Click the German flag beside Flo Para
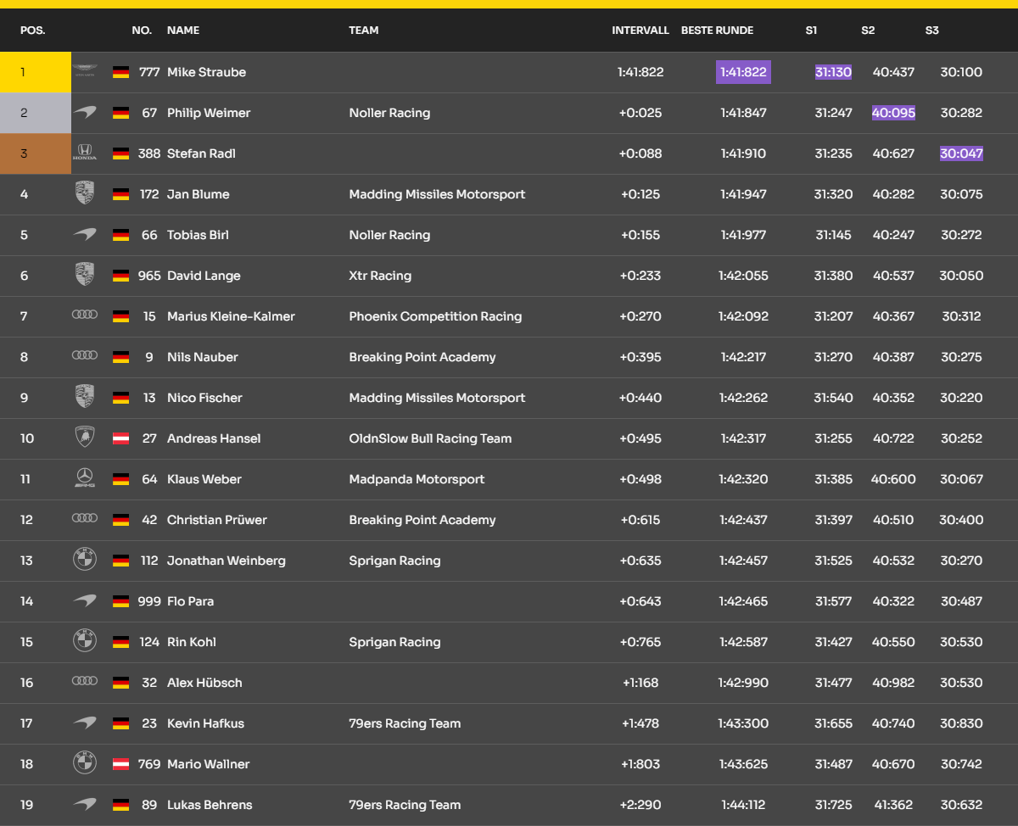The image size is (1018, 826). tap(120, 601)
